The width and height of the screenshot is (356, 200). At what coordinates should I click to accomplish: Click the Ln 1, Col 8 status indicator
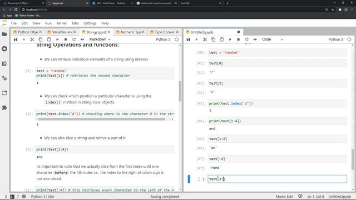316,197
